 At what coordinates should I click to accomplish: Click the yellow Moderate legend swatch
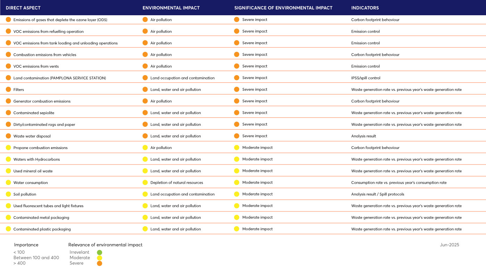100,258
